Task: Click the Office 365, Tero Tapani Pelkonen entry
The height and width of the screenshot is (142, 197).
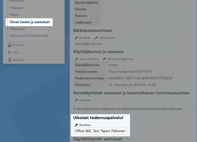Action: coord(100,131)
